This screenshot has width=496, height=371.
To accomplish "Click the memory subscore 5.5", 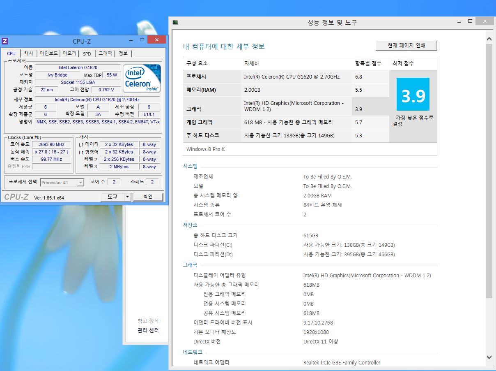I will pyautogui.click(x=358, y=90).
